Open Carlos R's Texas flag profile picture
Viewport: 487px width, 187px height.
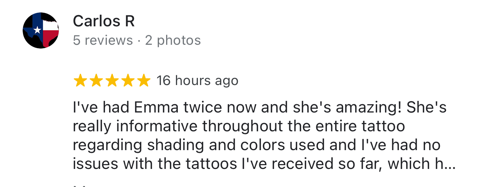point(41,30)
